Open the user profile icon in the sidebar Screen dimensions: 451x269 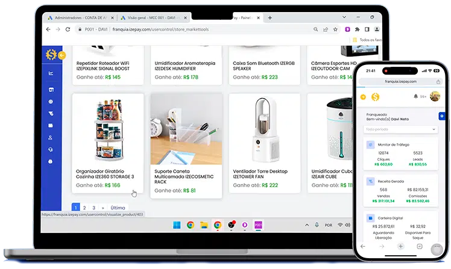click(50, 138)
